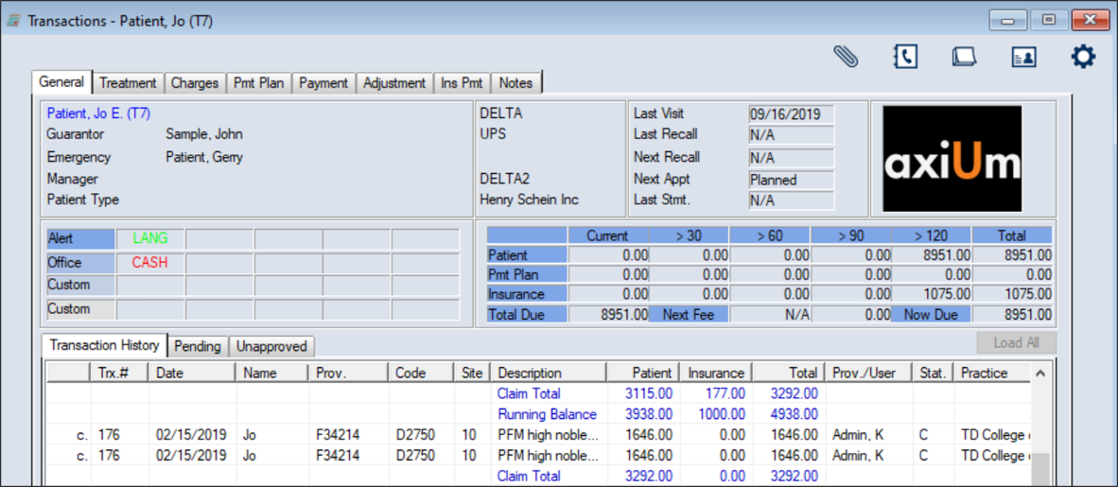The width and height of the screenshot is (1118, 487).
Task: Sort by the Date column header
Action: coord(192,373)
